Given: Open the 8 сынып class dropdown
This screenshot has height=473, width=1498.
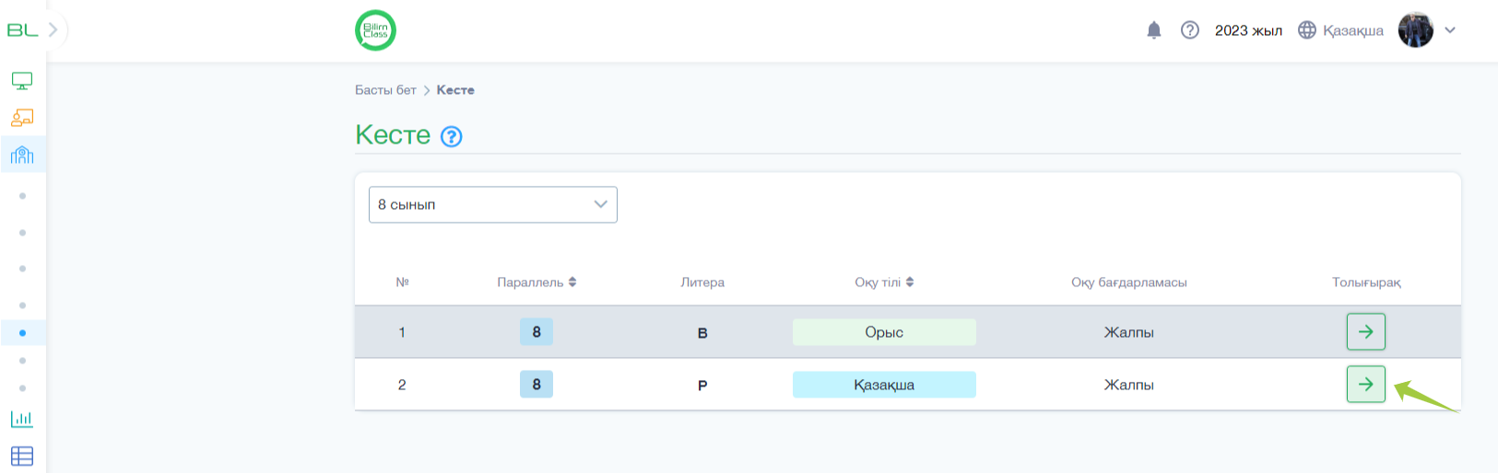Looking at the screenshot, I should pos(492,204).
